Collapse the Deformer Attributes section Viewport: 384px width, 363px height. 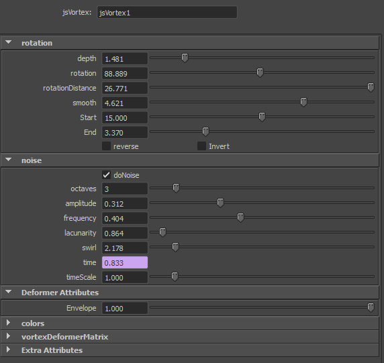[8, 292]
